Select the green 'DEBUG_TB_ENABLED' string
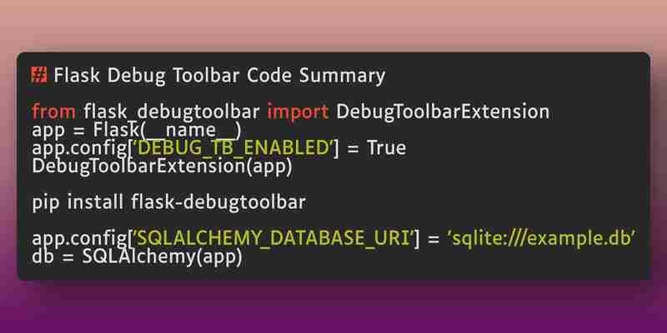The height and width of the screenshot is (333, 667). [x=233, y=148]
